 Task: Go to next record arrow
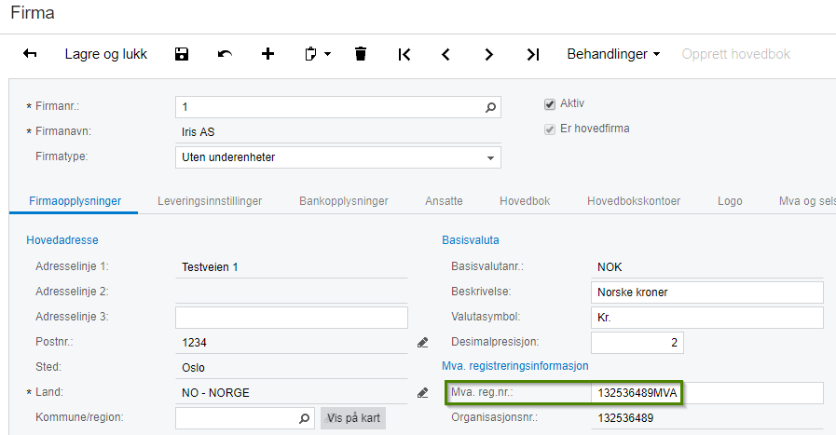(488, 54)
